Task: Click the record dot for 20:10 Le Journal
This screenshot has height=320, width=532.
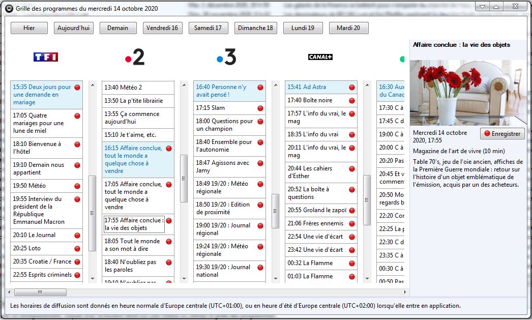Action: pos(77,235)
